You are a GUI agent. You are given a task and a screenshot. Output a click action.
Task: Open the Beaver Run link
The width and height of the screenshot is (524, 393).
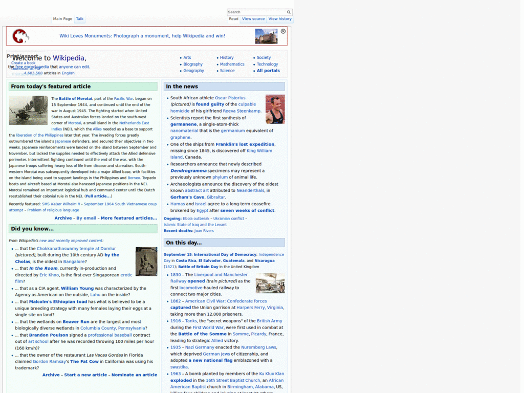pos(76,322)
